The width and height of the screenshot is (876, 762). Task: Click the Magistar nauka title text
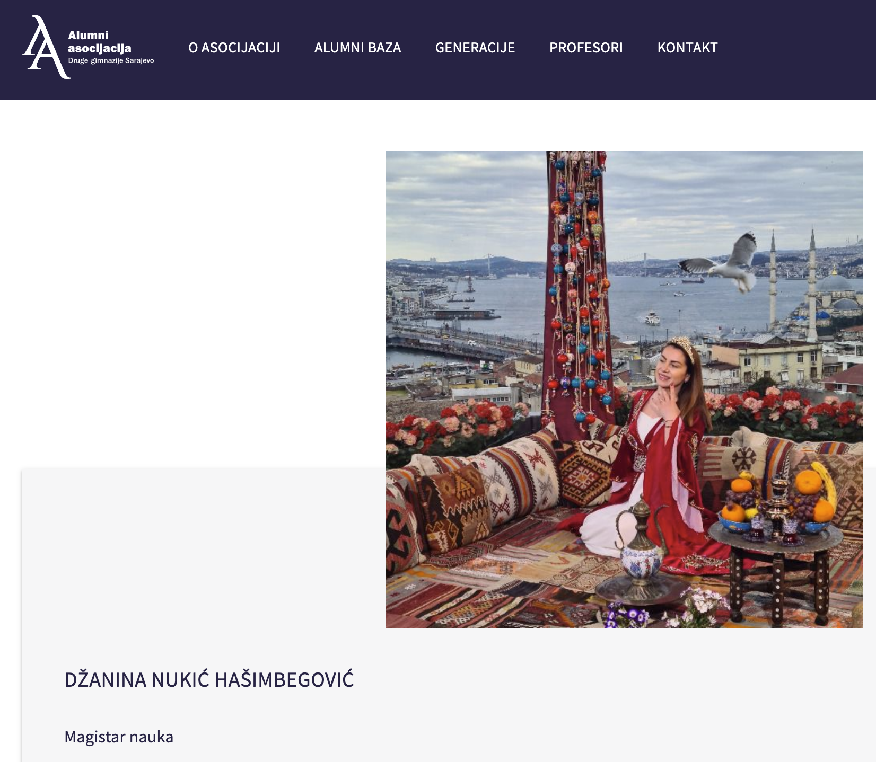click(119, 737)
